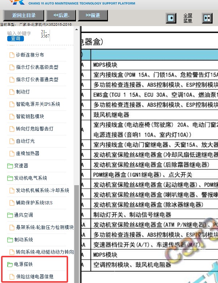
Task: Click the folder icon beside 制动系统
Action: pos(10,240)
